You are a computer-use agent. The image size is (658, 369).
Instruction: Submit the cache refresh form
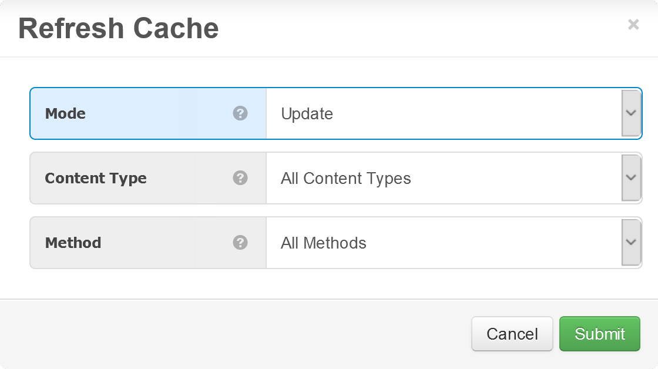pos(599,334)
